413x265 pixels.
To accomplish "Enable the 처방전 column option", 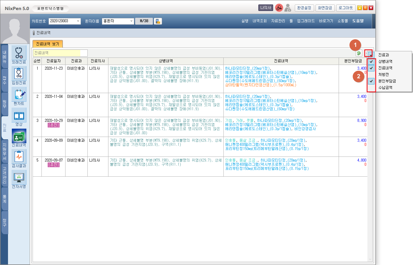I will [371, 74].
